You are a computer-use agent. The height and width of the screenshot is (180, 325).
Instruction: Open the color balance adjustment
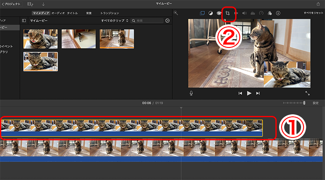pos(210,13)
